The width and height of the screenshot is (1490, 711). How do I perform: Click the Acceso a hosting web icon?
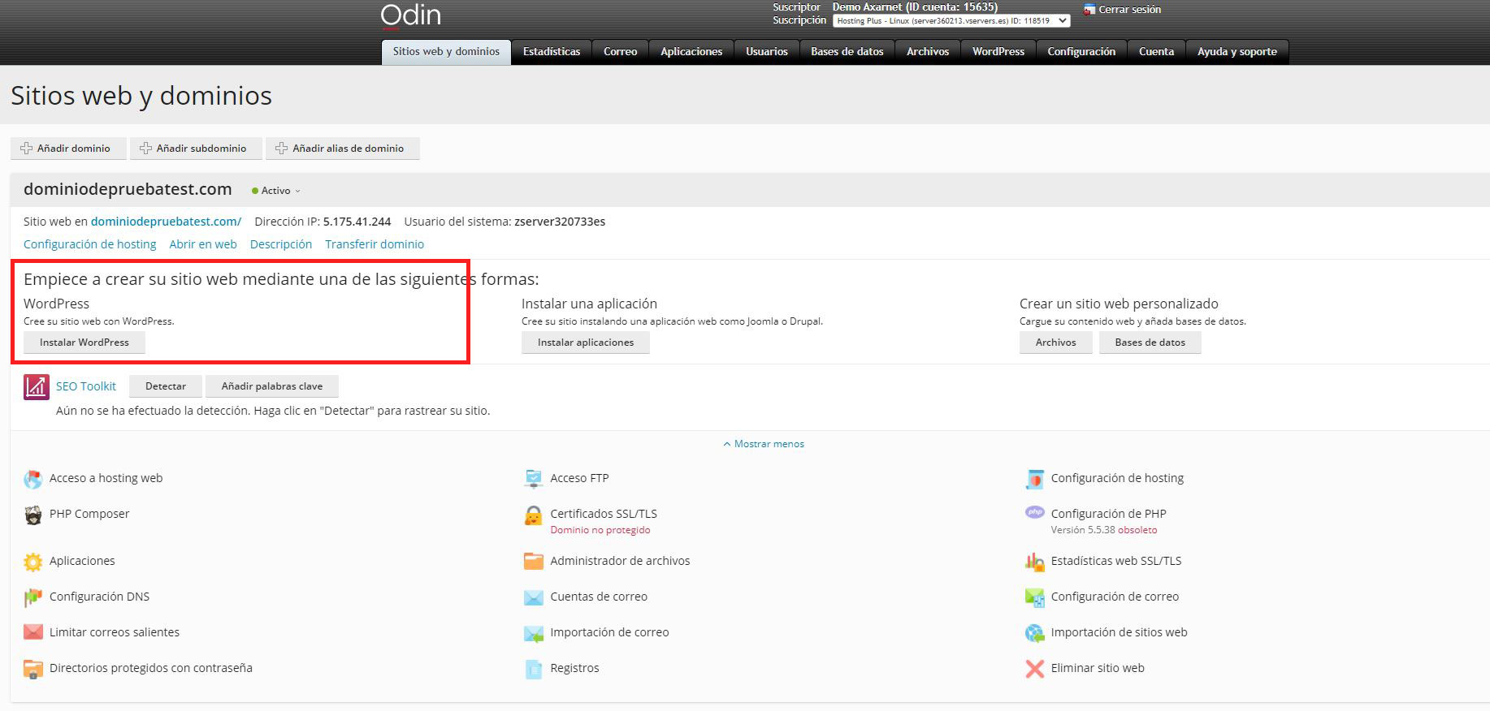click(x=32, y=479)
